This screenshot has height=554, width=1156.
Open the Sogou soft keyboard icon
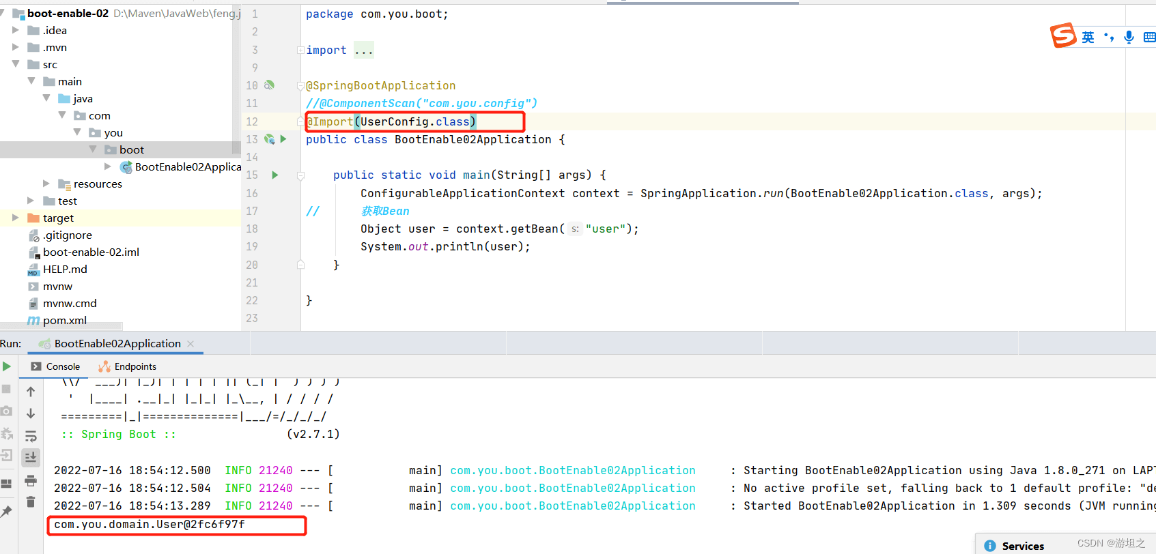(x=1150, y=37)
